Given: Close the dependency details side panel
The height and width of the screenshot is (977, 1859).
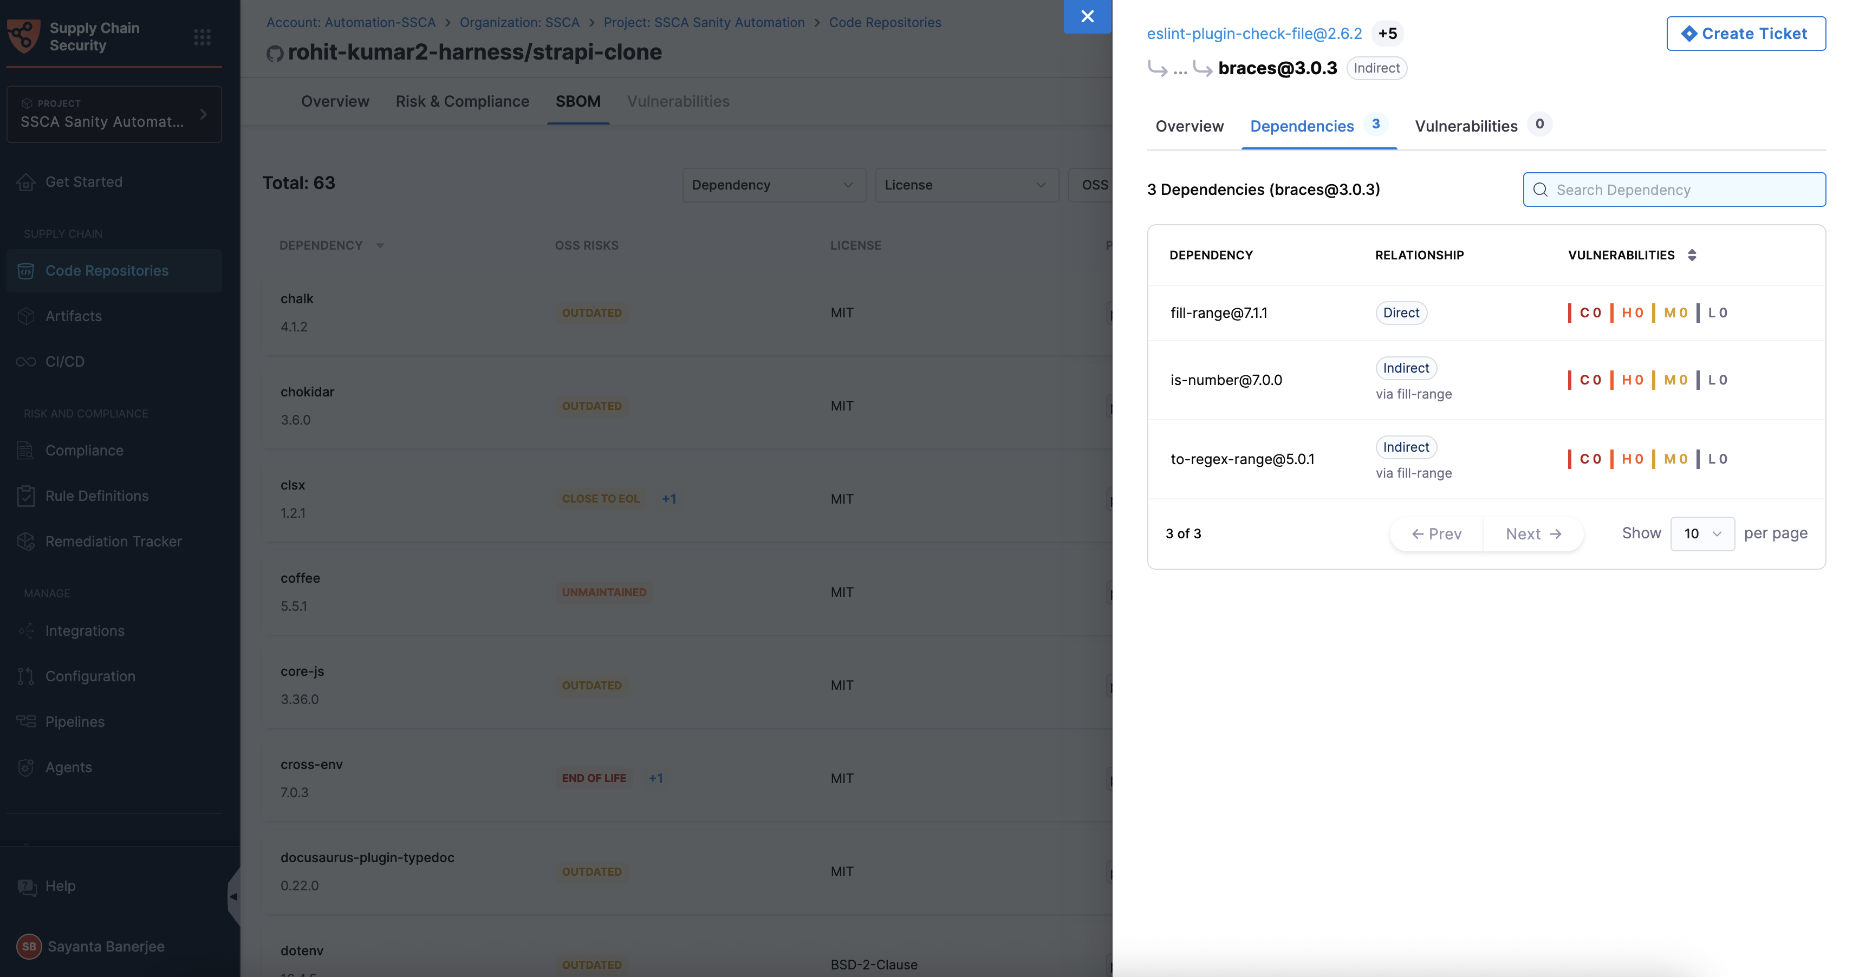Looking at the screenshot, I should pos(1087,16).
